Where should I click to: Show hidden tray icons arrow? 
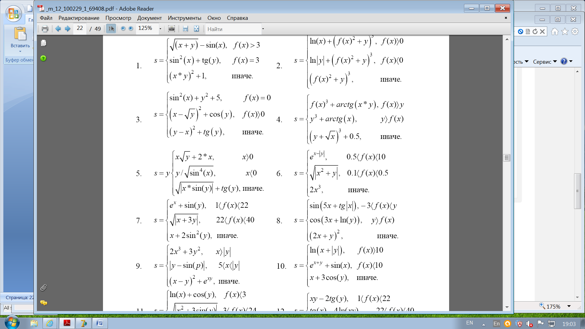[x=484, y=324]
